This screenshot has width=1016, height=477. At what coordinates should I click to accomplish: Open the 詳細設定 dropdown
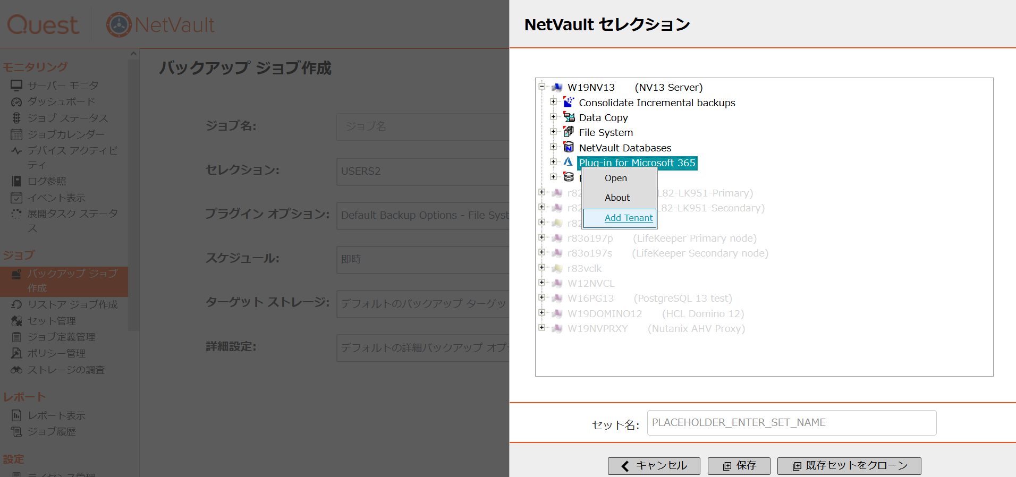point(422,347)
